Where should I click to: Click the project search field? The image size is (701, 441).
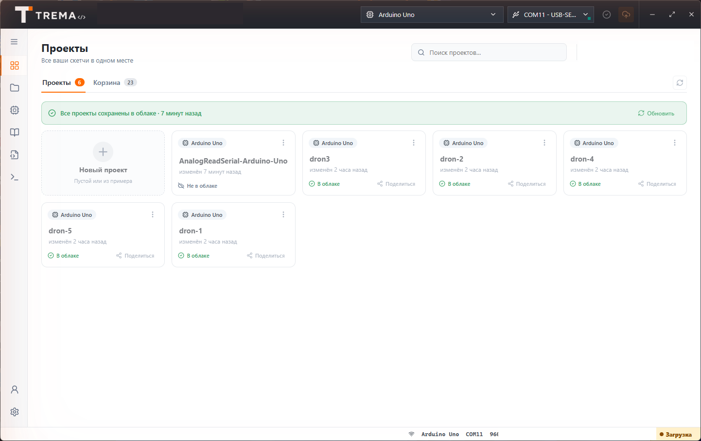coord(489,52)
